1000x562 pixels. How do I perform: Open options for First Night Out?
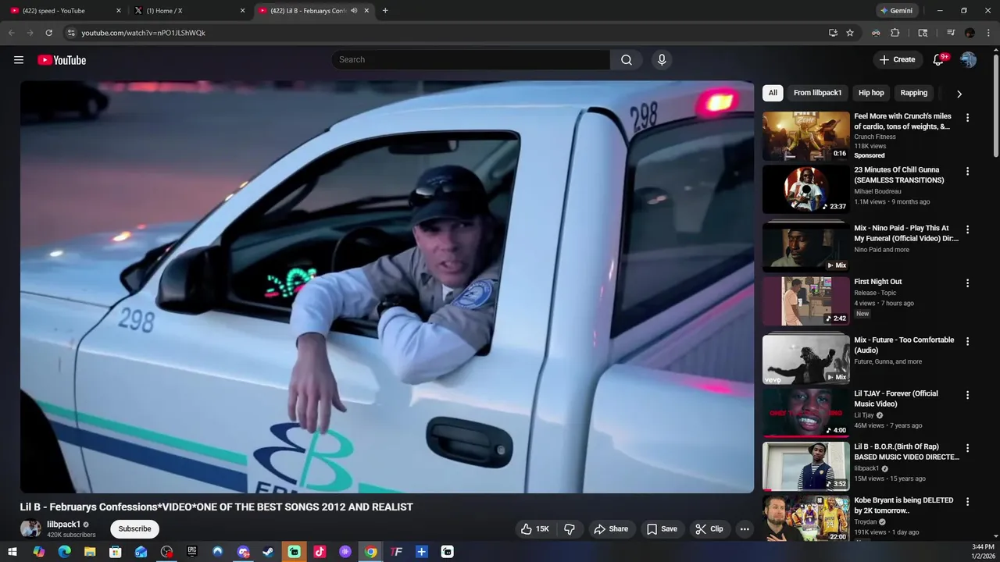tap(967, 283)
